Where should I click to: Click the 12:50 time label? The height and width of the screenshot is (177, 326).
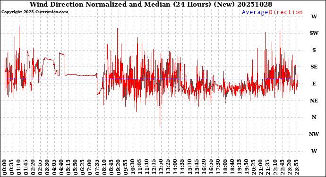161,167
